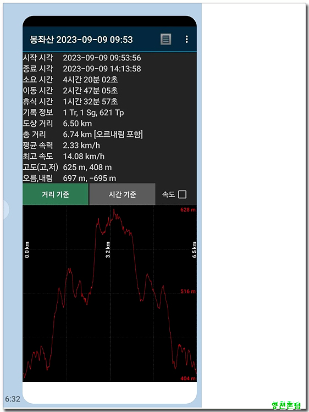The height and width of the screenshot is (412, 309).
Task: Click the 628 m chart axis label
Action: tap(188, 210)
